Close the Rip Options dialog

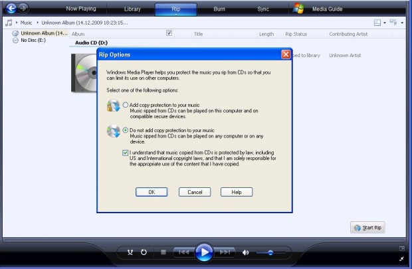click(286, 54)
